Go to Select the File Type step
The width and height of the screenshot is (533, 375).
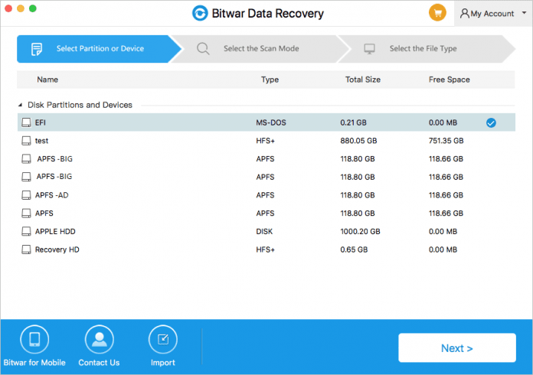(423, 49)
